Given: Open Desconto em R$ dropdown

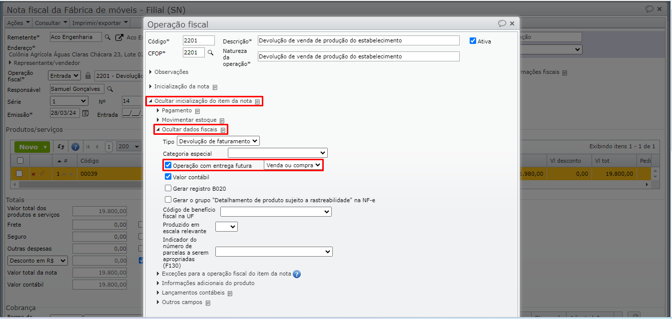Looking at the screenshot, I should [x=38, y=260].
